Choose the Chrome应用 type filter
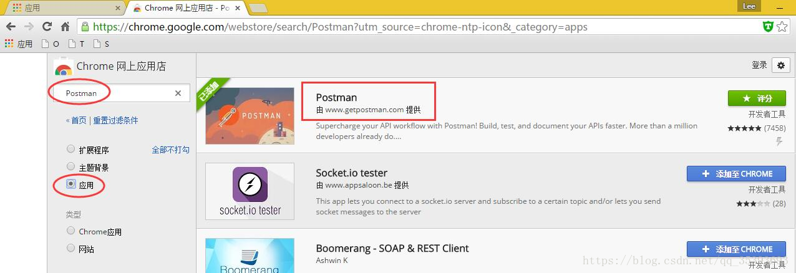This screenshot has height=273, width=796. [x=70, y=231]
